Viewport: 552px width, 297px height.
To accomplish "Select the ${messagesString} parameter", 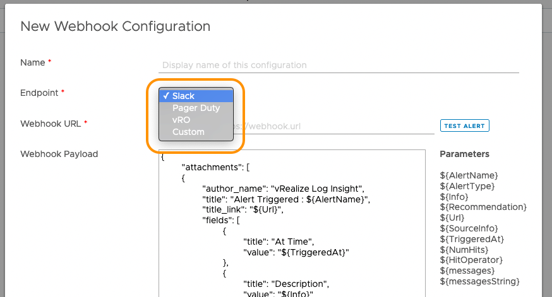I will [x=479, y=281].
